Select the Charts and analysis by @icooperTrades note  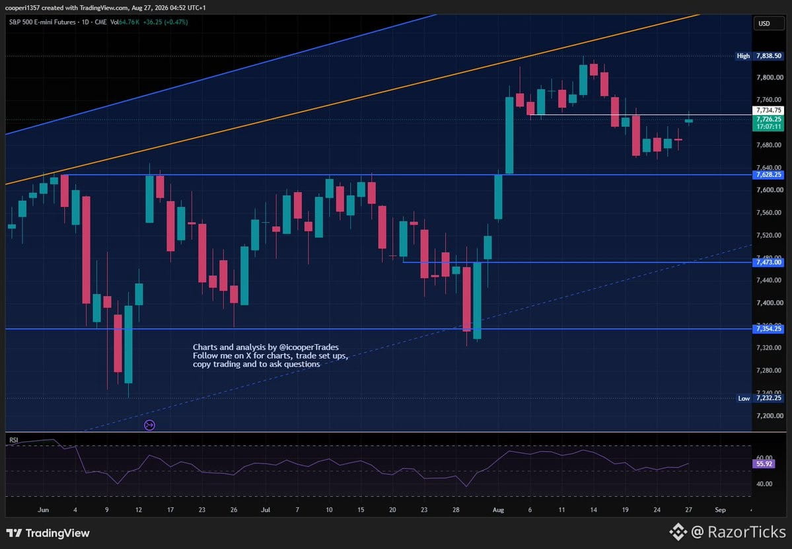270,355
